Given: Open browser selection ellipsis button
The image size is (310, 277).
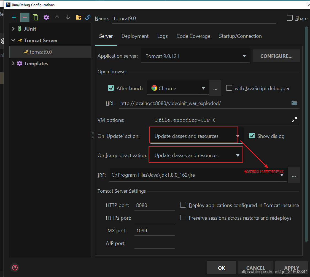Looking at the screenshot, I should coord(215,88).
